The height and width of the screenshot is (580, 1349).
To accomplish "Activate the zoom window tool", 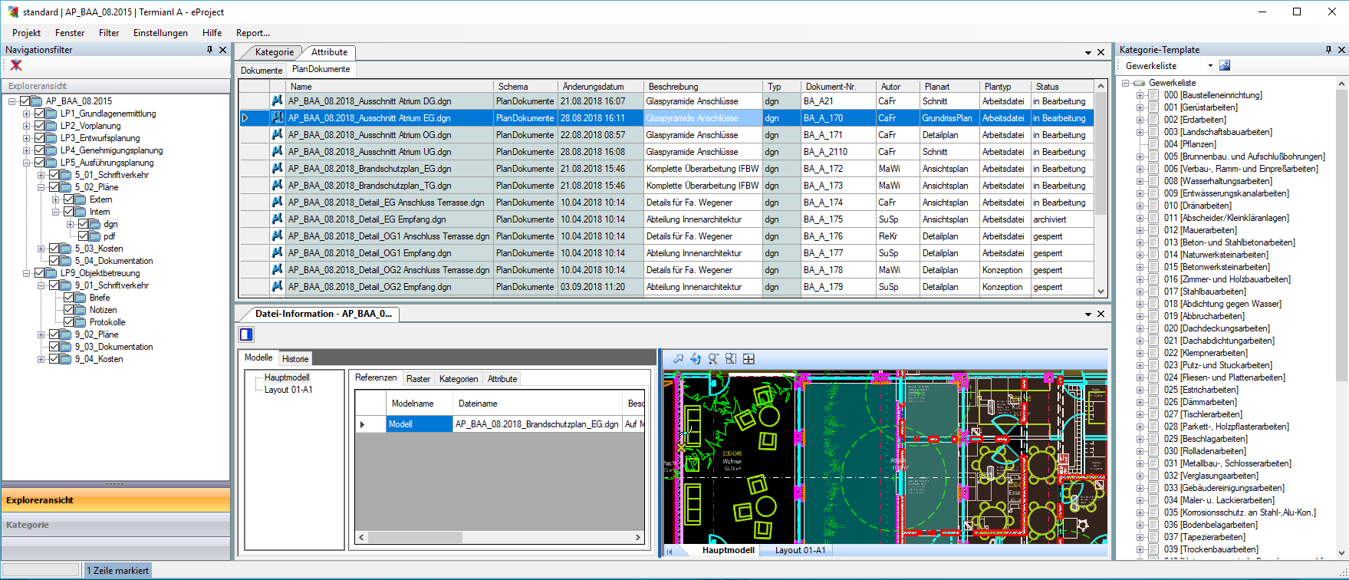I will pyautogui.click(x=731, y=358).
